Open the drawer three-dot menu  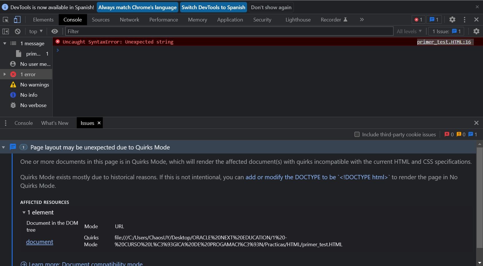point(5,123)
